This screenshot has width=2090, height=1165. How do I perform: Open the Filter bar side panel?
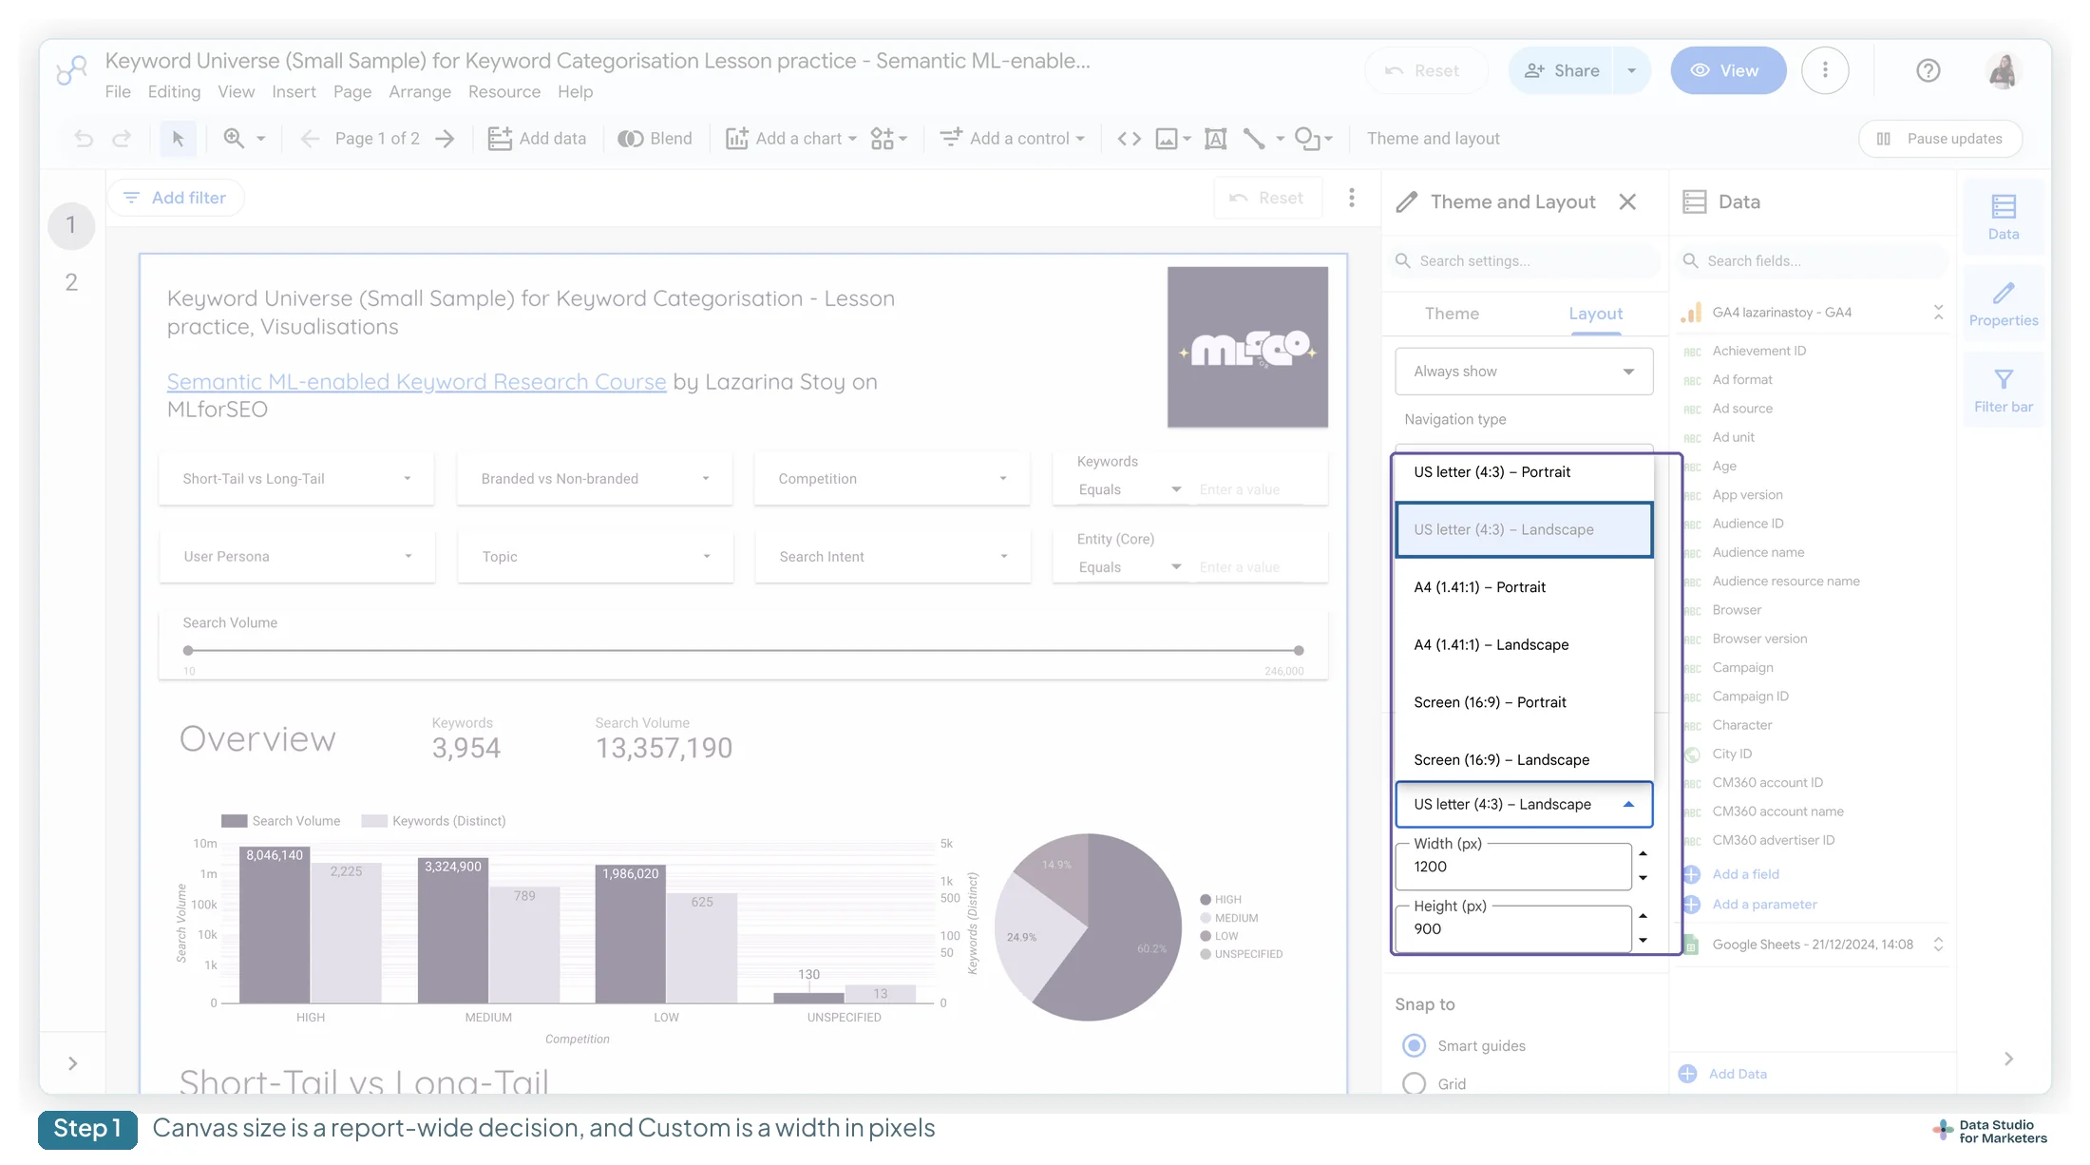(2004, 391)
